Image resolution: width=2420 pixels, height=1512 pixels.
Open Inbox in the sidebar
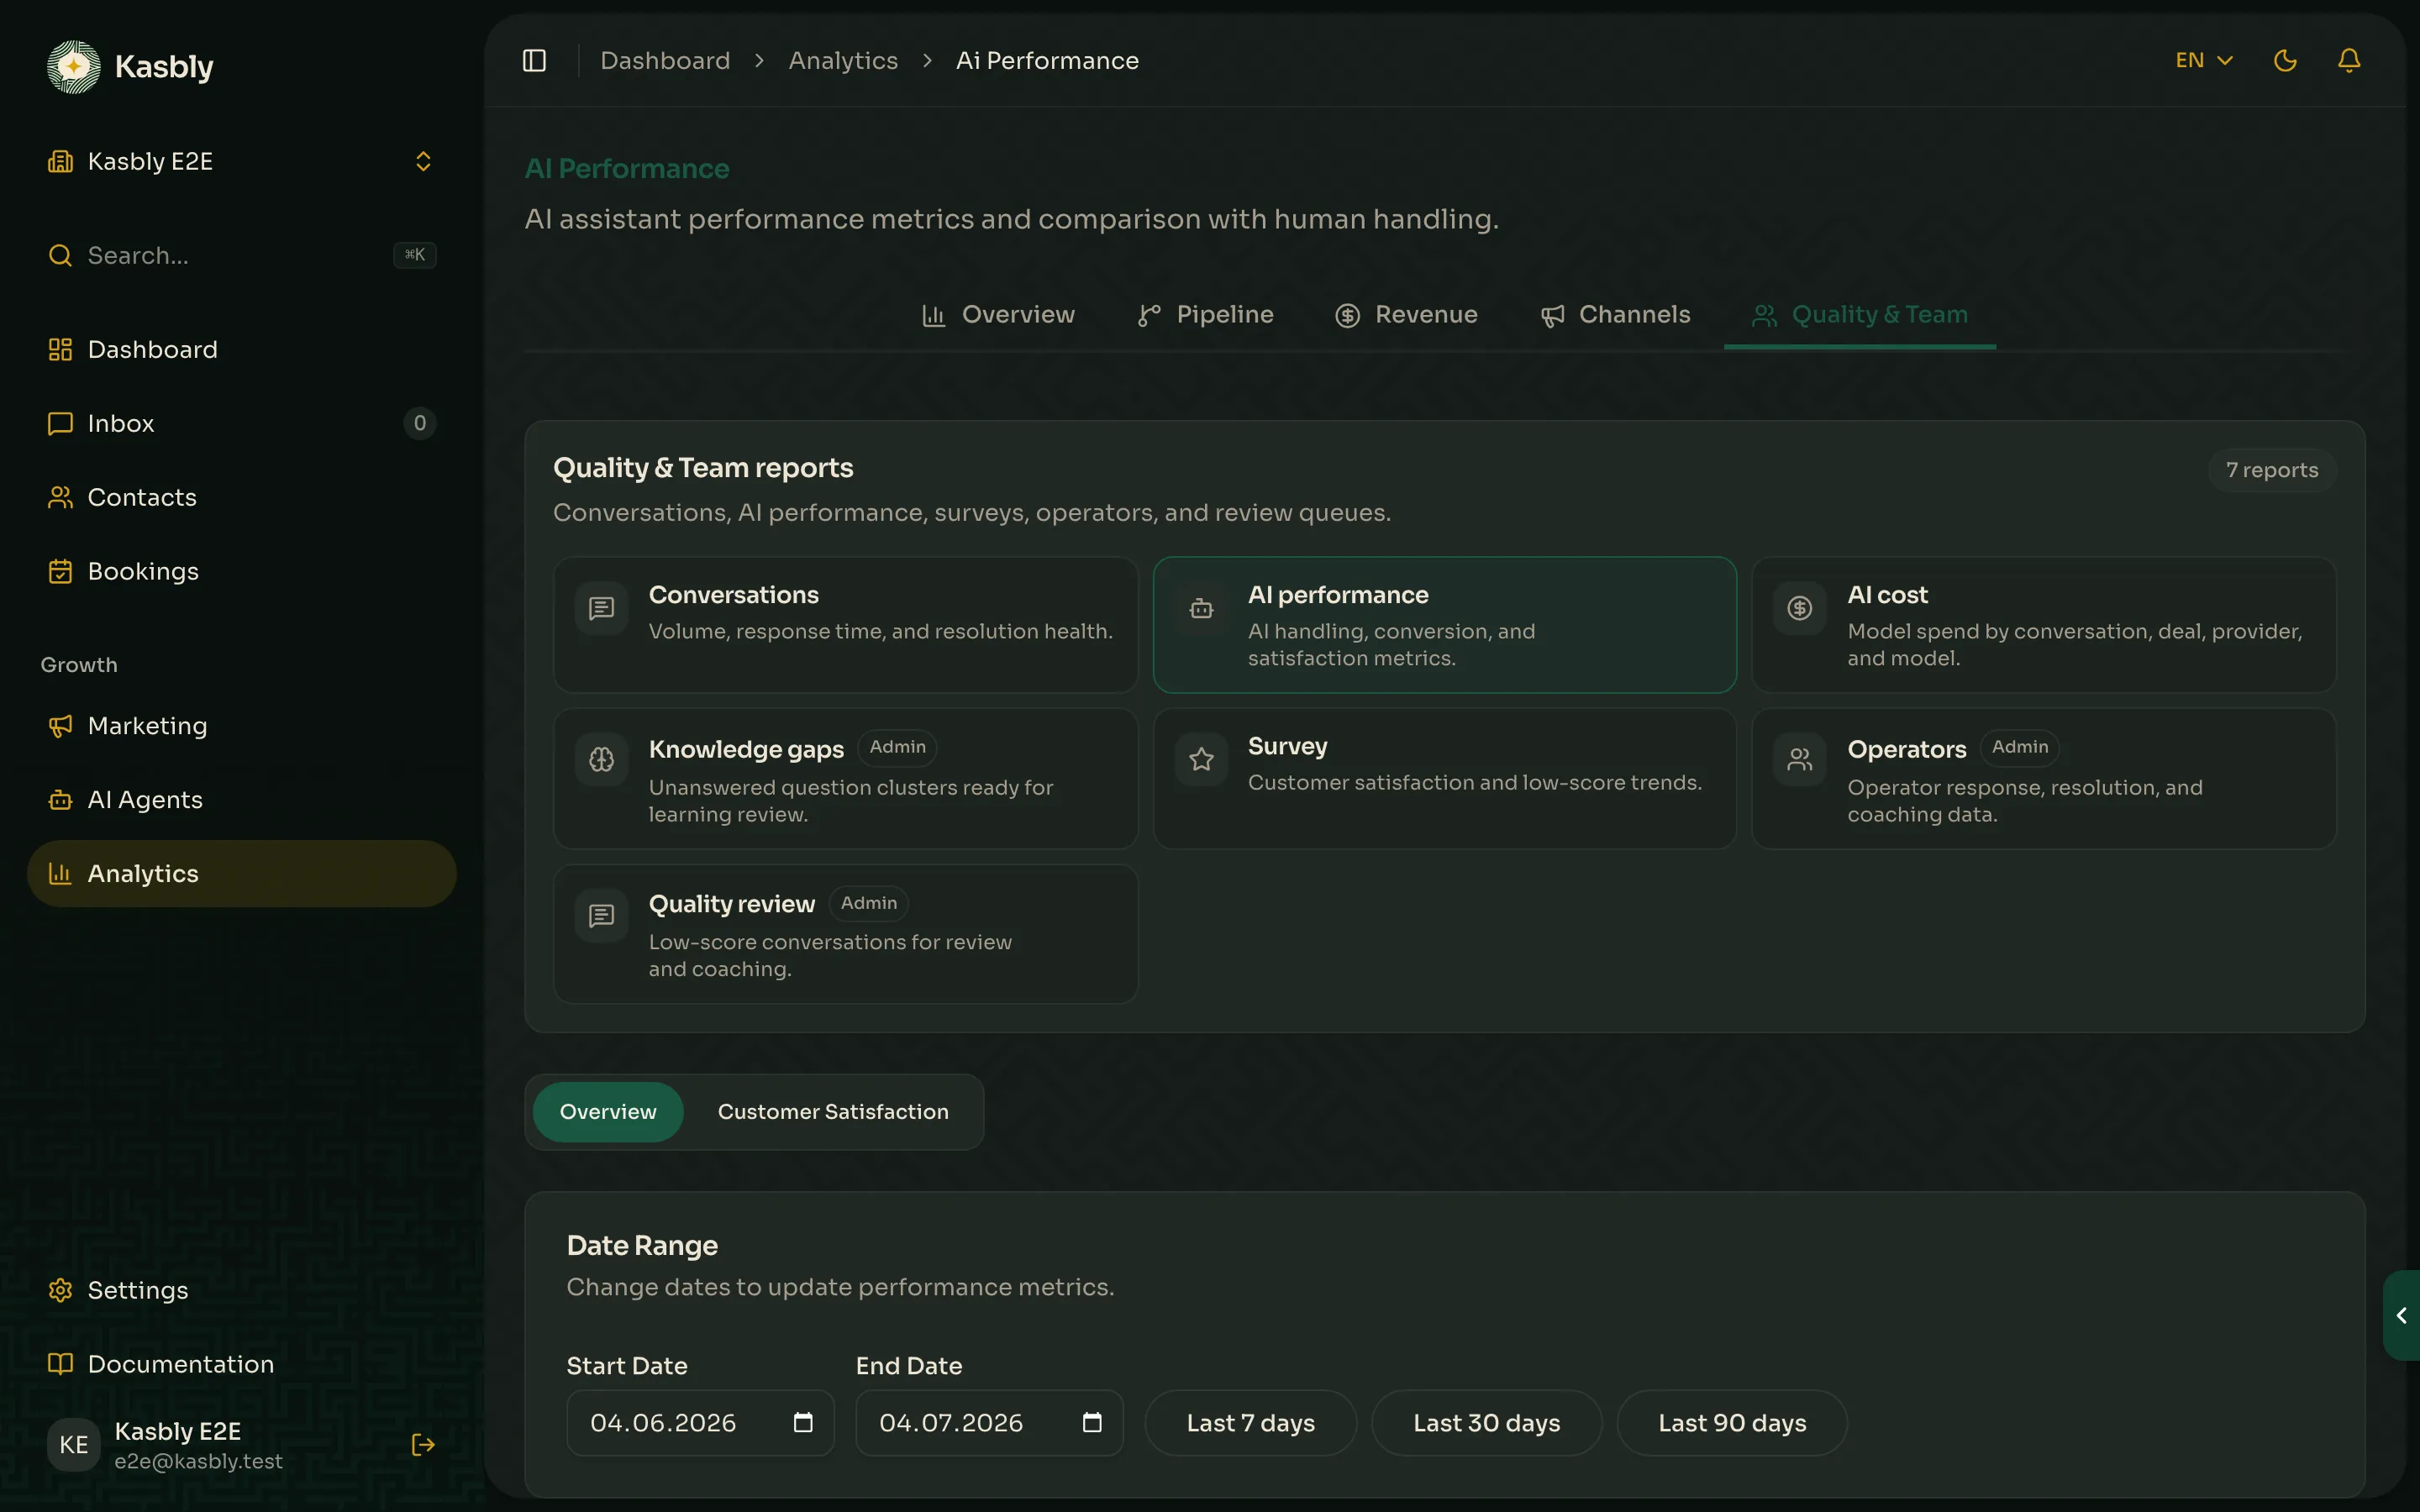[x=241, y=424]
